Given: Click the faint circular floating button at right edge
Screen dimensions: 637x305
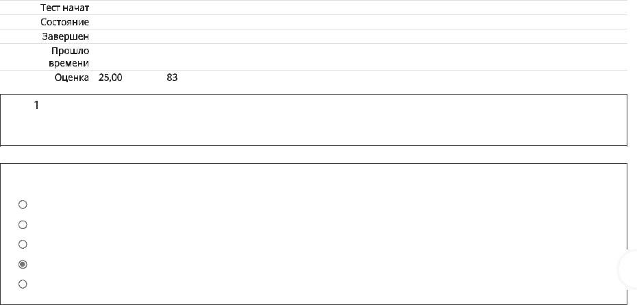Looking at the screenshot, I should pos(629,269).
